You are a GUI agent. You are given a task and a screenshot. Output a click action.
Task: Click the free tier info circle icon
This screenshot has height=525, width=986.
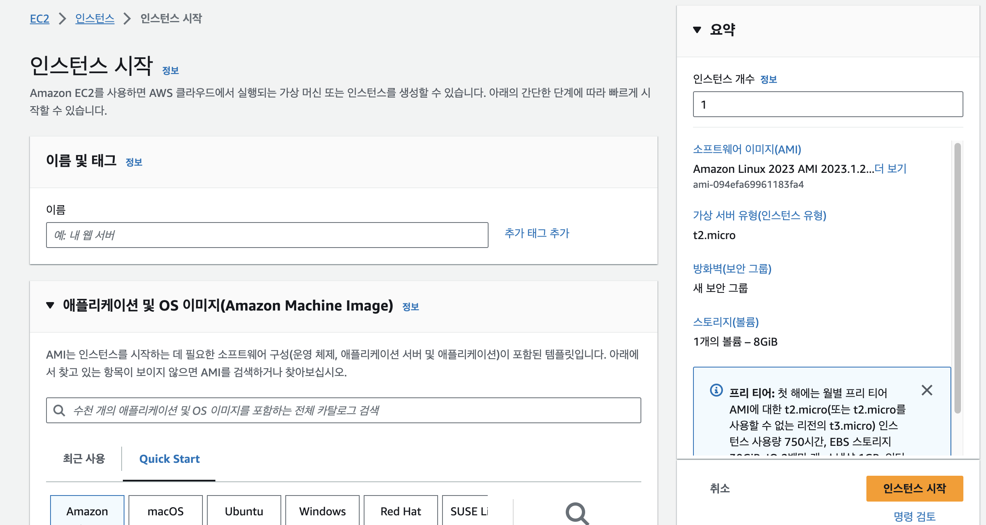[x=716, y=390]
